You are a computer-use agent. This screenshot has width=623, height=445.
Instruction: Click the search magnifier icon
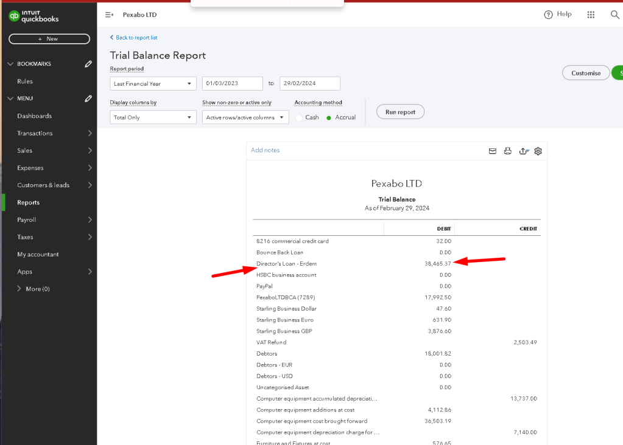(614, 15)
